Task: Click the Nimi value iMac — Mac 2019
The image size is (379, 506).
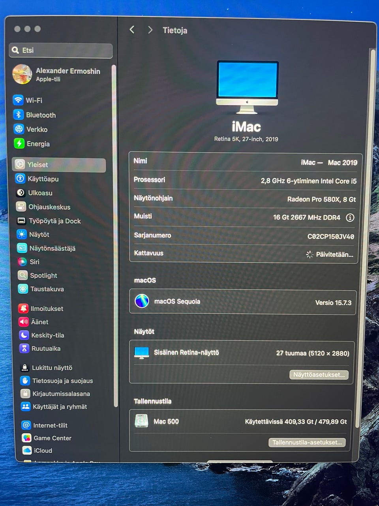Action: pos(329,162)
